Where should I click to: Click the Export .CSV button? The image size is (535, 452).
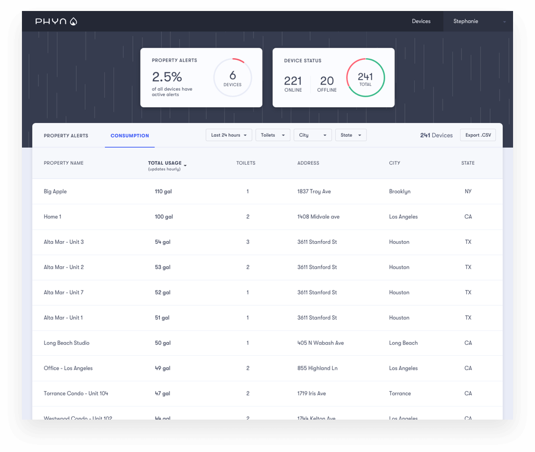pyautogui.click(x=478, y=135)
